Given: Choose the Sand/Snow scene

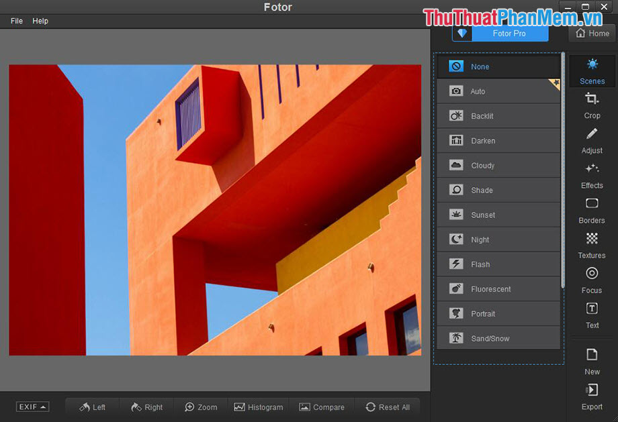Looking at the screenshot, I should coord(498,338).
